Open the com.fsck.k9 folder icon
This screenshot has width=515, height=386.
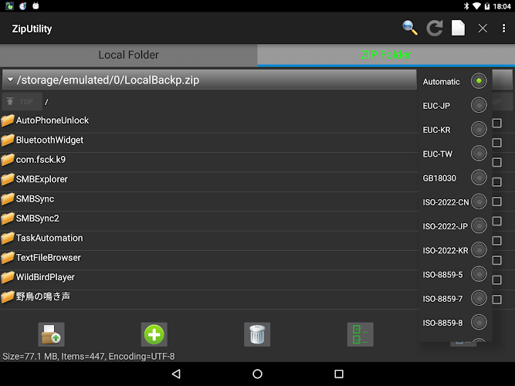point(8,160)
